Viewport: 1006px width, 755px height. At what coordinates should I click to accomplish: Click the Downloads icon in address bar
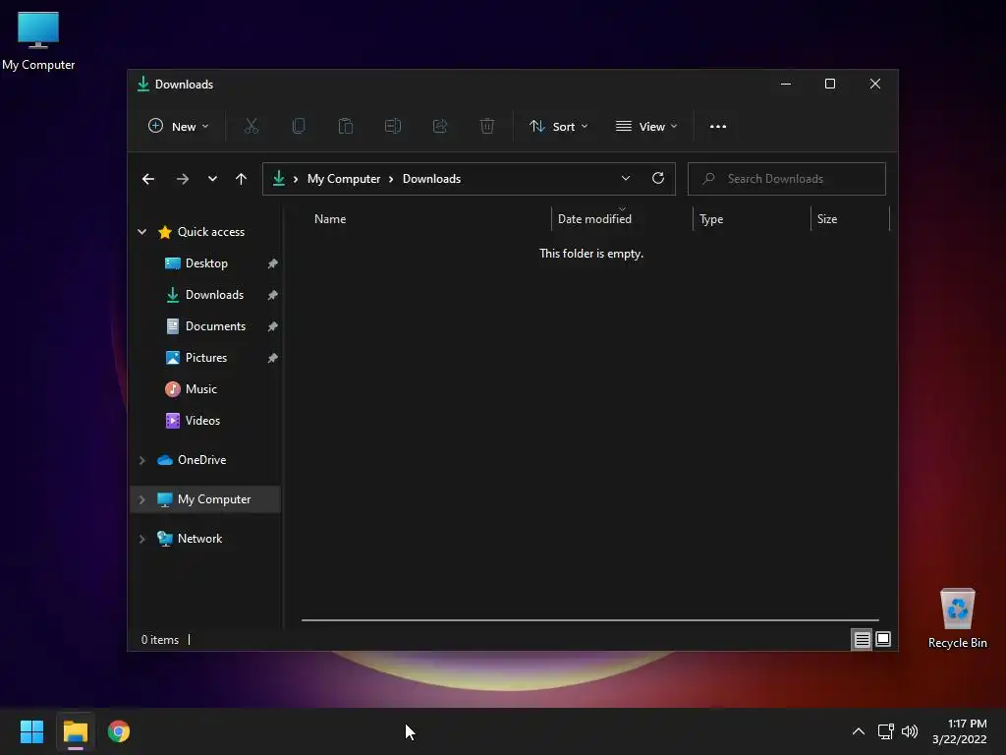tap(279, 179)
